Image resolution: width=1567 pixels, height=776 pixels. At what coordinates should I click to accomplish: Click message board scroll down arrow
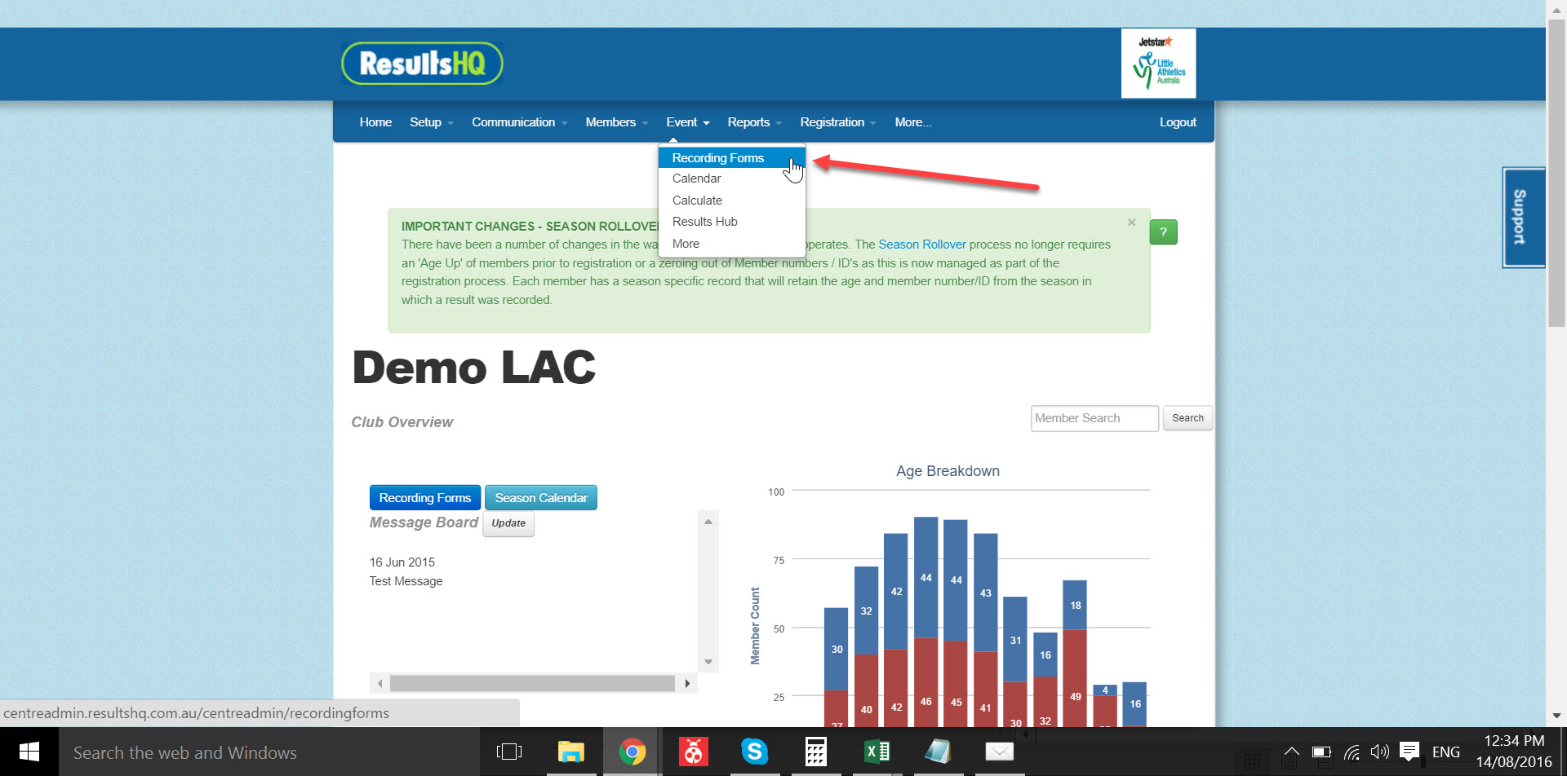pyautogui.click(x=708, y=662)
